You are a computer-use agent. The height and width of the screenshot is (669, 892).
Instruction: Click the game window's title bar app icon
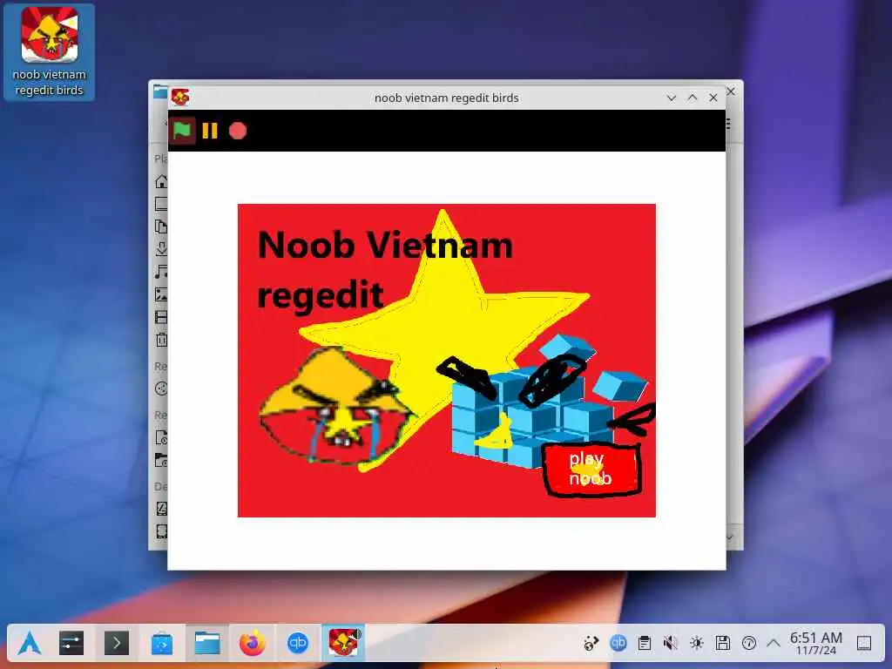(x=180, y=98)
